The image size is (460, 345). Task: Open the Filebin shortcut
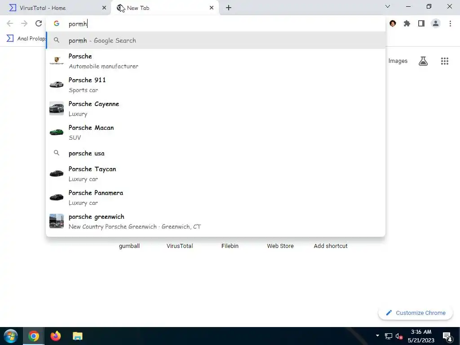pos(230,246)
